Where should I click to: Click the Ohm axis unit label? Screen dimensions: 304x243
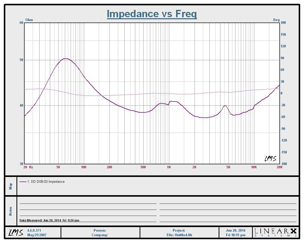[29, 20]
